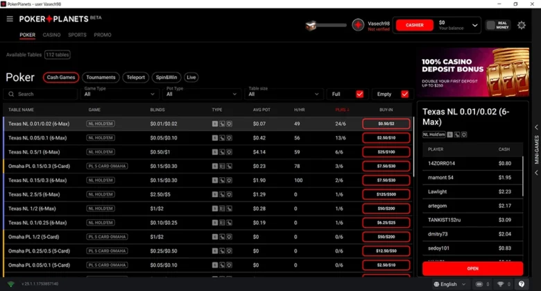Image resolution: width=541 pixels, height=291 pixels.
Task: Click first type icon in Texas NL 0.01/0.02 row
Action: click(215, 124)
